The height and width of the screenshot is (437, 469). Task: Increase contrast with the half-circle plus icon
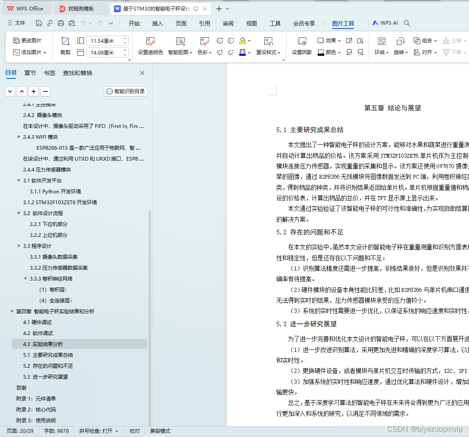[220, 40]
